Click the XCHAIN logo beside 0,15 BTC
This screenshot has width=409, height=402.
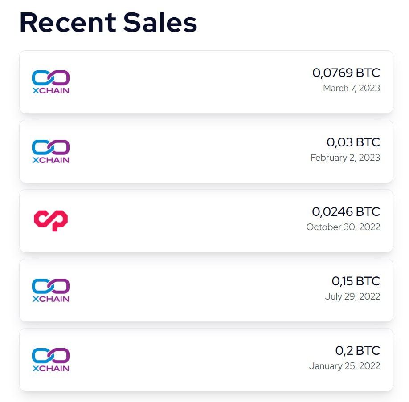tap(51, 290)
